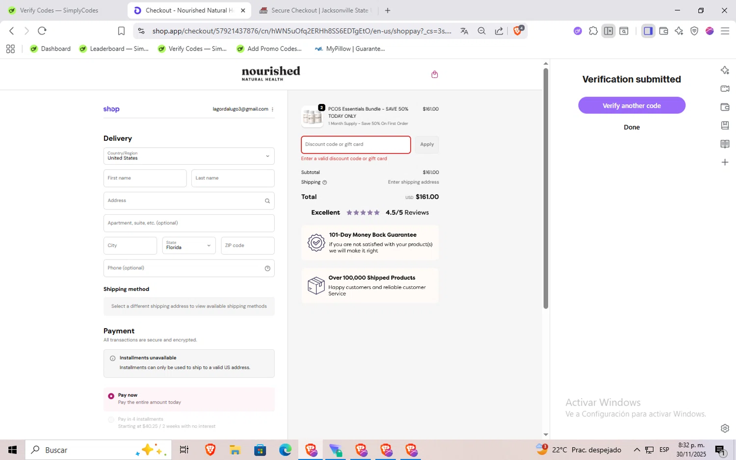Open site information icon in address bar

(141, 31)
